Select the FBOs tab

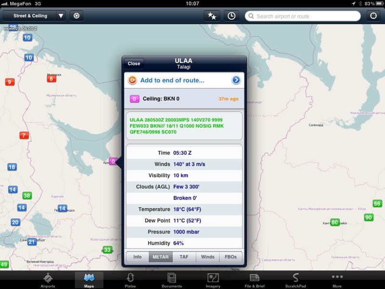231,257
